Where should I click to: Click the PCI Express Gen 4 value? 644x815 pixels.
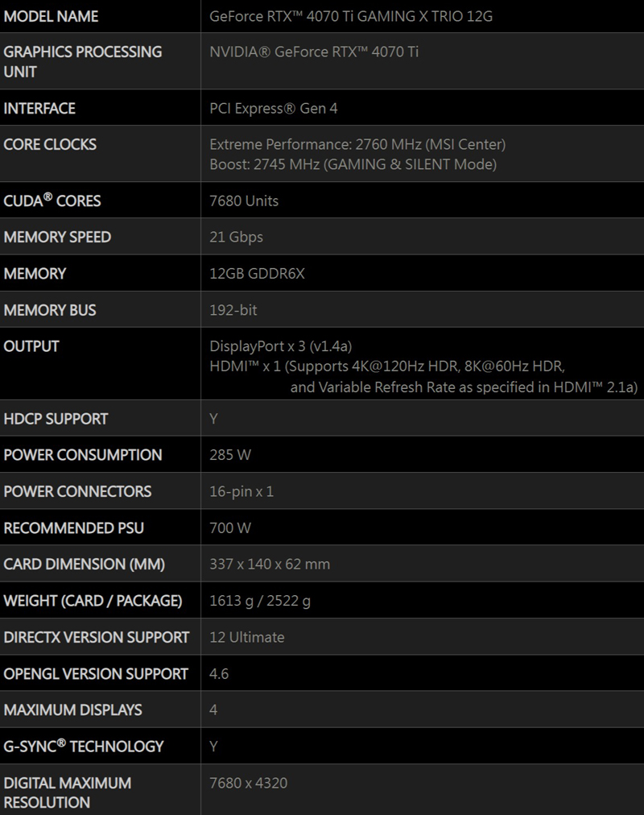274,109
